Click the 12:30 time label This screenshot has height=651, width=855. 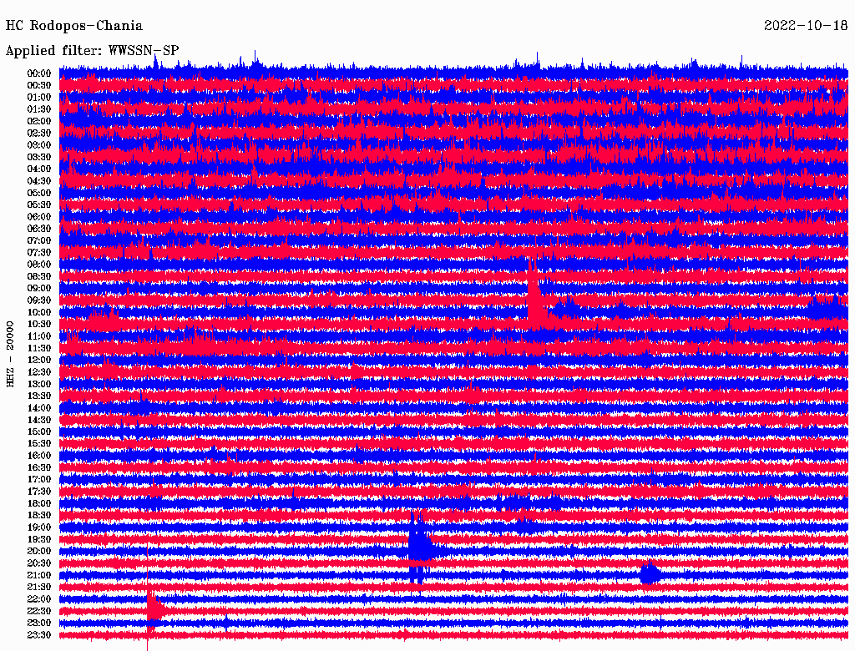tap(39, 372)
